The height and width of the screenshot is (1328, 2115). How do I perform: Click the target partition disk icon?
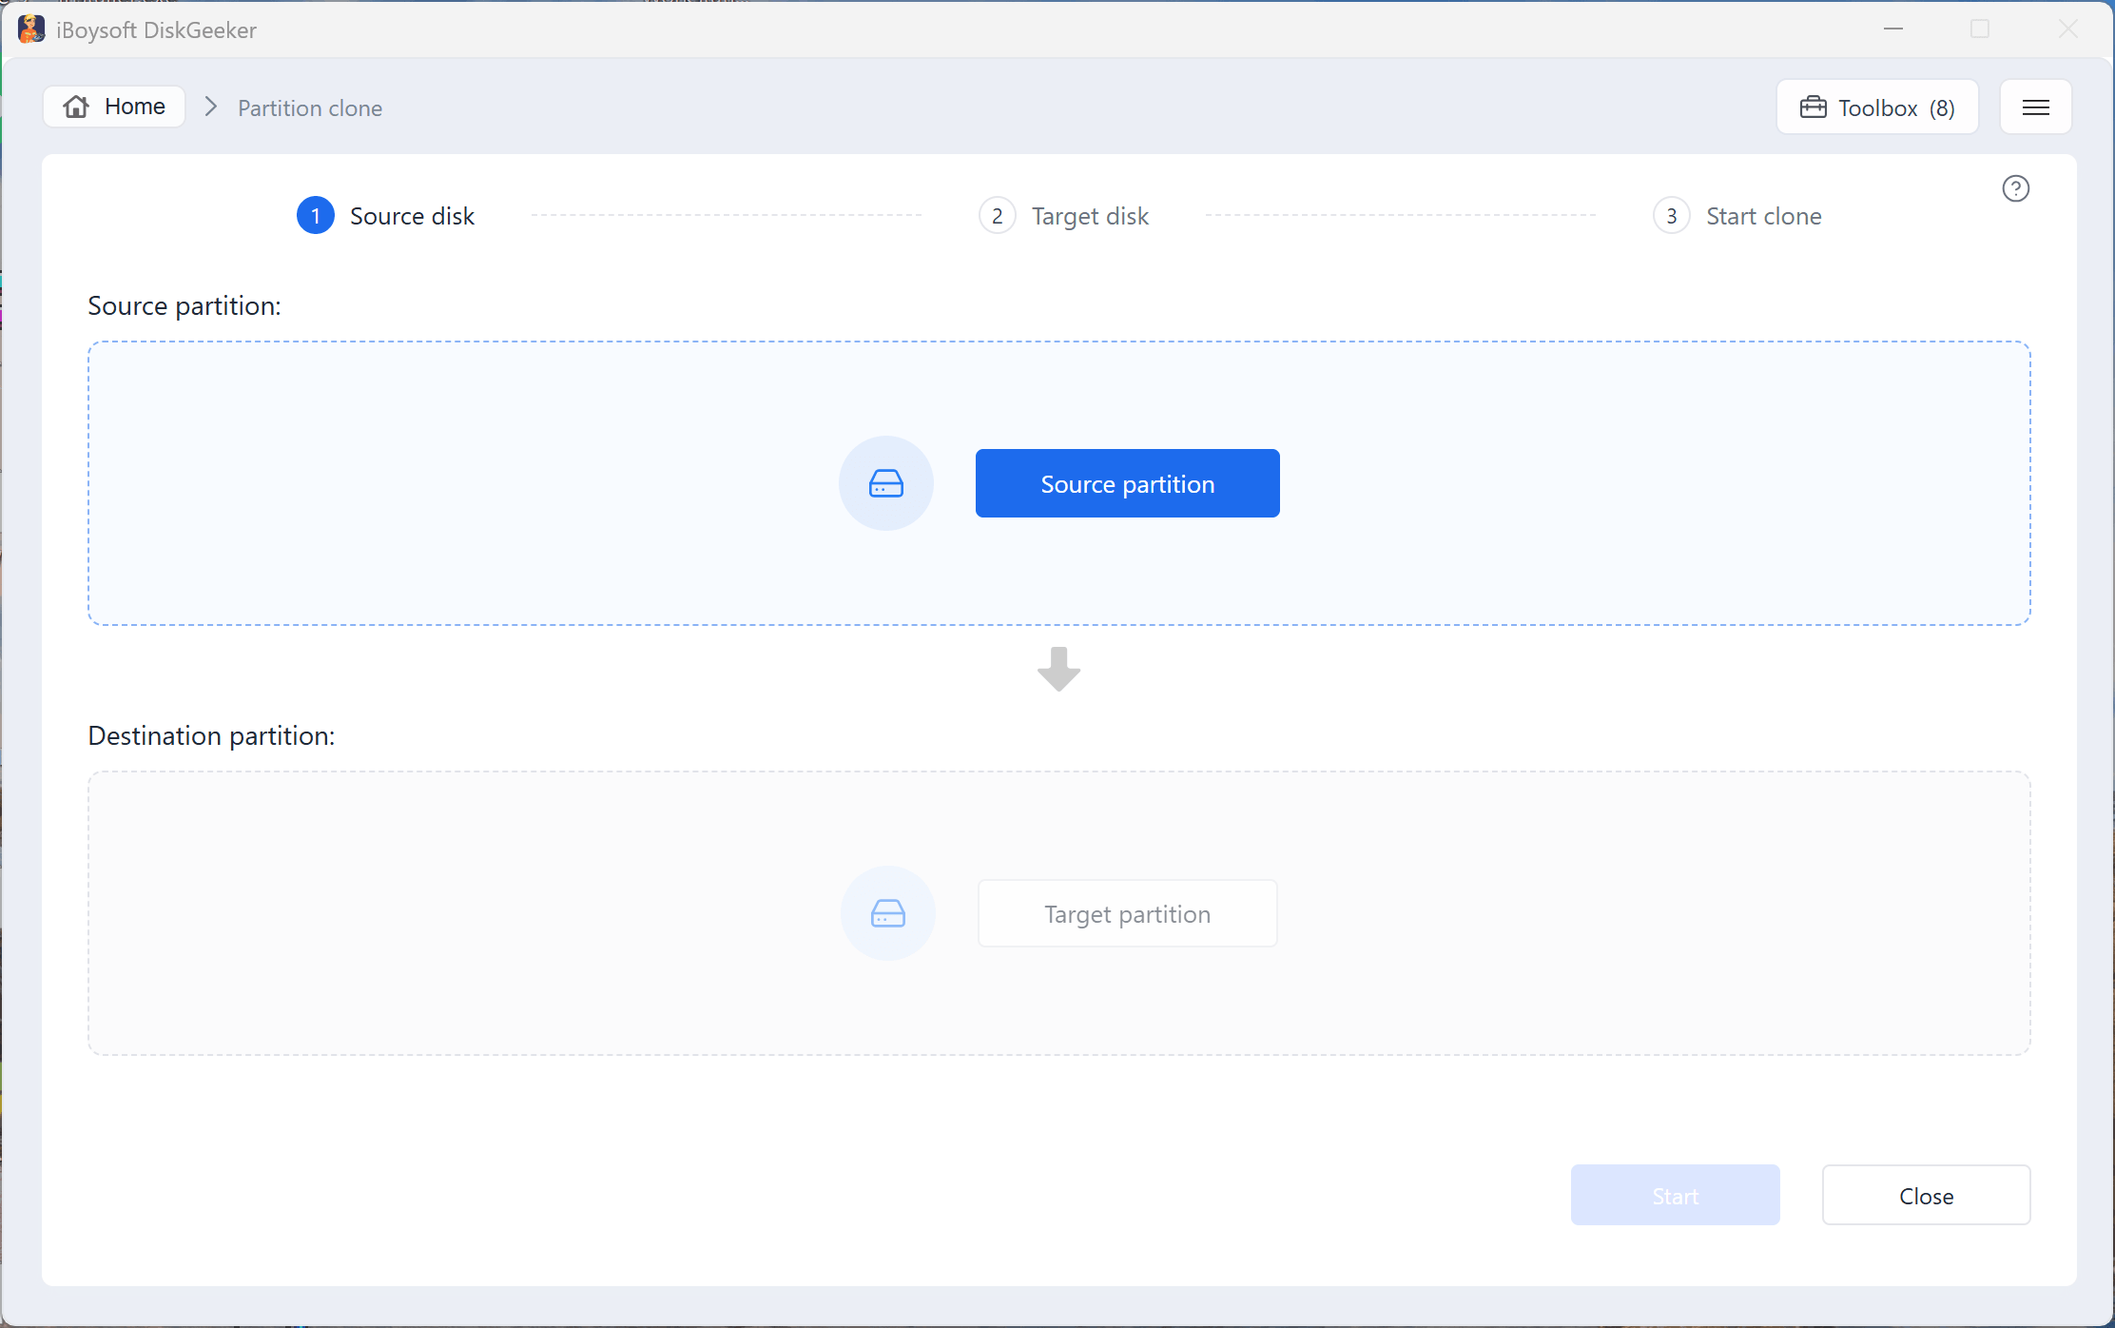pos(887,913)
